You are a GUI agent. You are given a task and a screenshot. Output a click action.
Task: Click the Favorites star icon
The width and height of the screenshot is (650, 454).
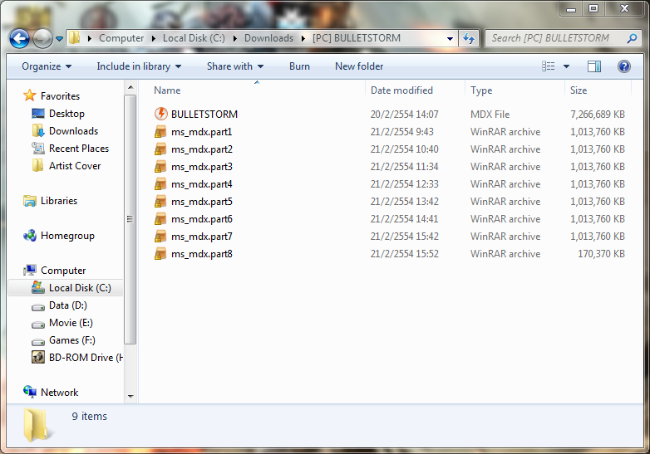[x=29, y=95]
